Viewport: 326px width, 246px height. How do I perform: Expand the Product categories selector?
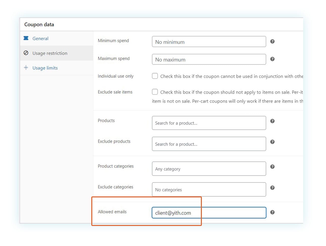[x=209, y=169]
